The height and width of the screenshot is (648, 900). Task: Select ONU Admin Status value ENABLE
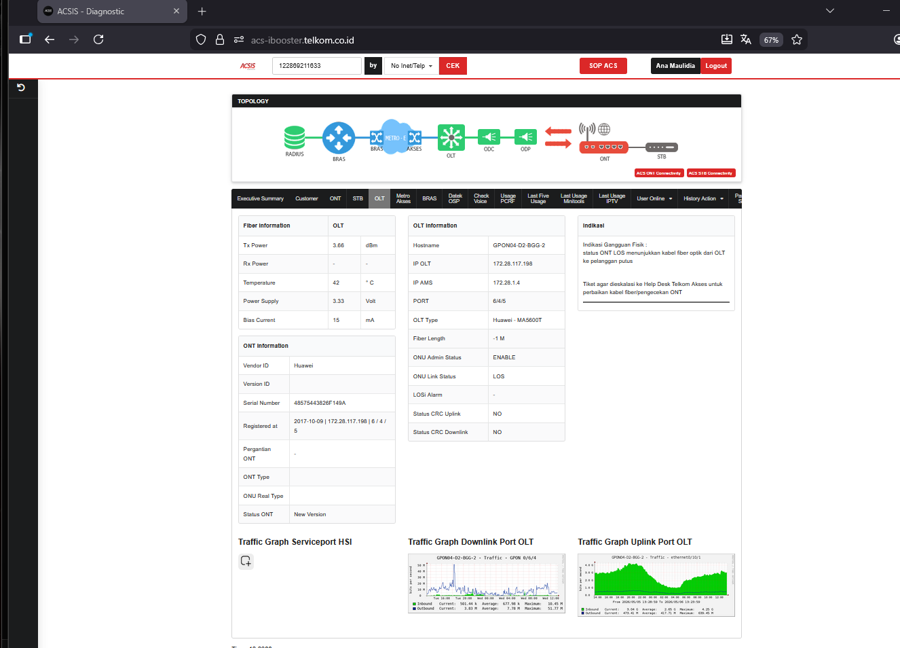tap(504, 357)
